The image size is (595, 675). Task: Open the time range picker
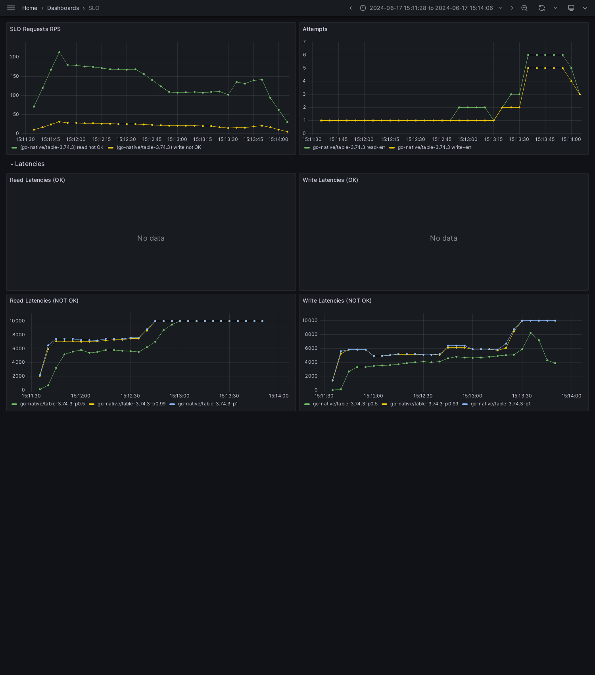(431, 8)
